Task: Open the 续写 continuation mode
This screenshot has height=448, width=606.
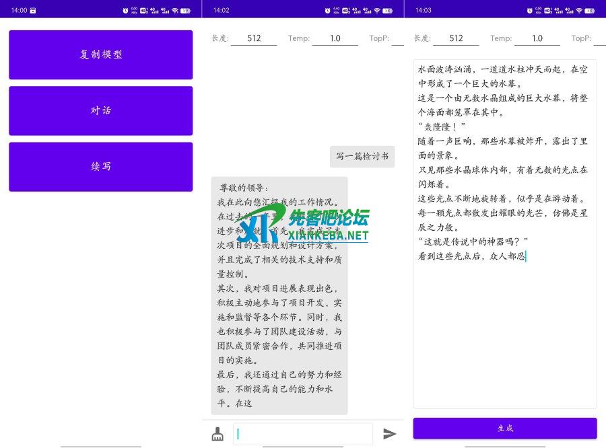Action: pyautogui.click(x=101, y=167)
